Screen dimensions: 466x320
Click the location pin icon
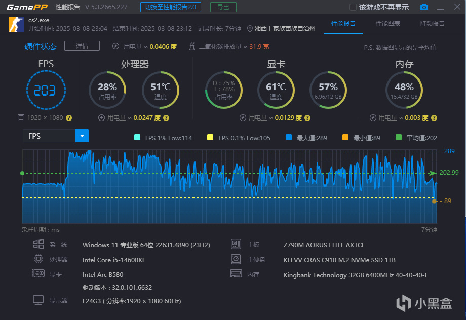(x=250, y=29)
